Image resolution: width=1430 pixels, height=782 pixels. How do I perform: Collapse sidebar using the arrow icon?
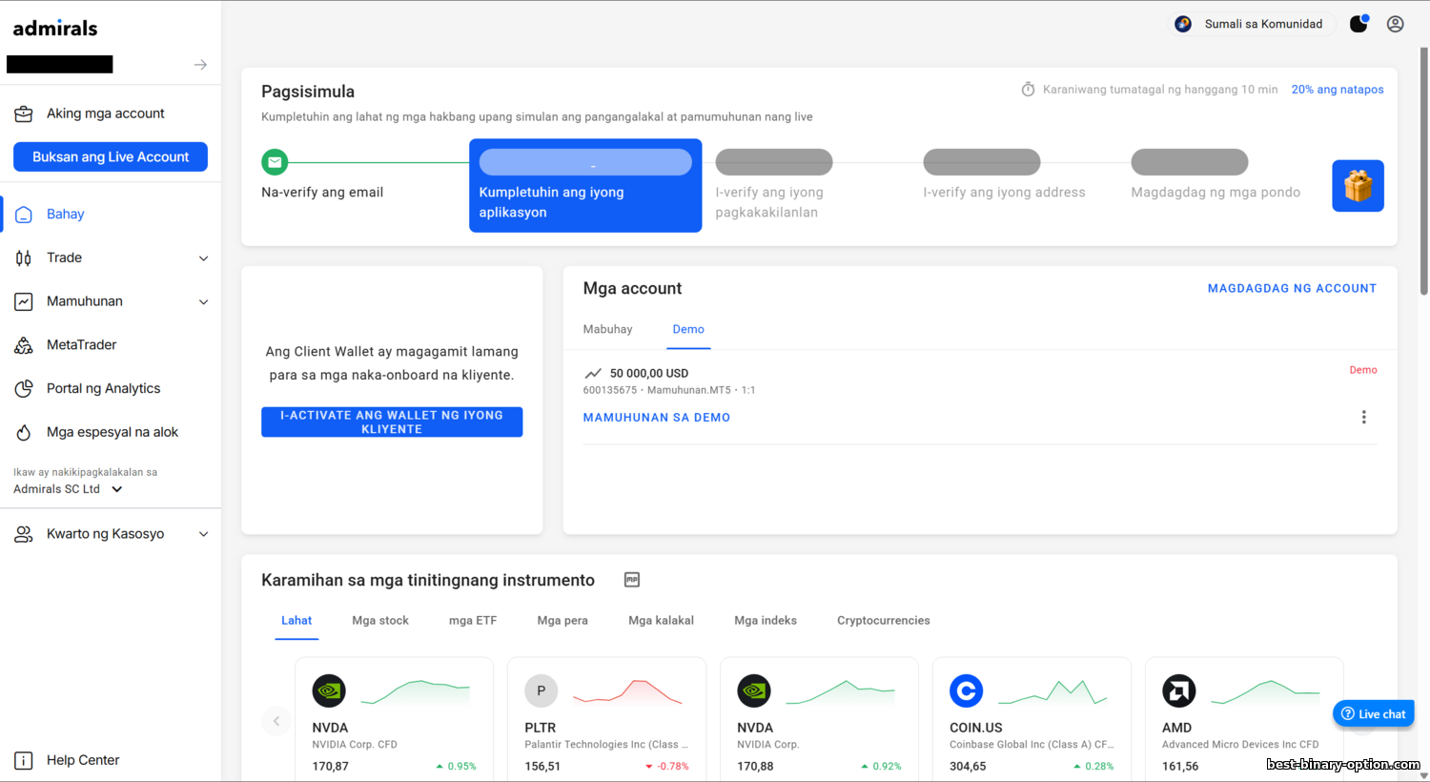coord(200,65)
